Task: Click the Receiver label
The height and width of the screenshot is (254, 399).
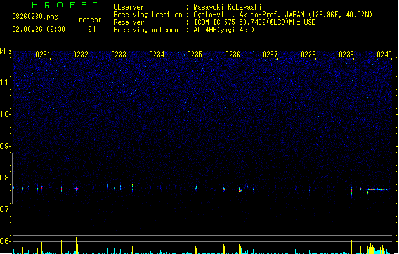Action: point(129,22)
